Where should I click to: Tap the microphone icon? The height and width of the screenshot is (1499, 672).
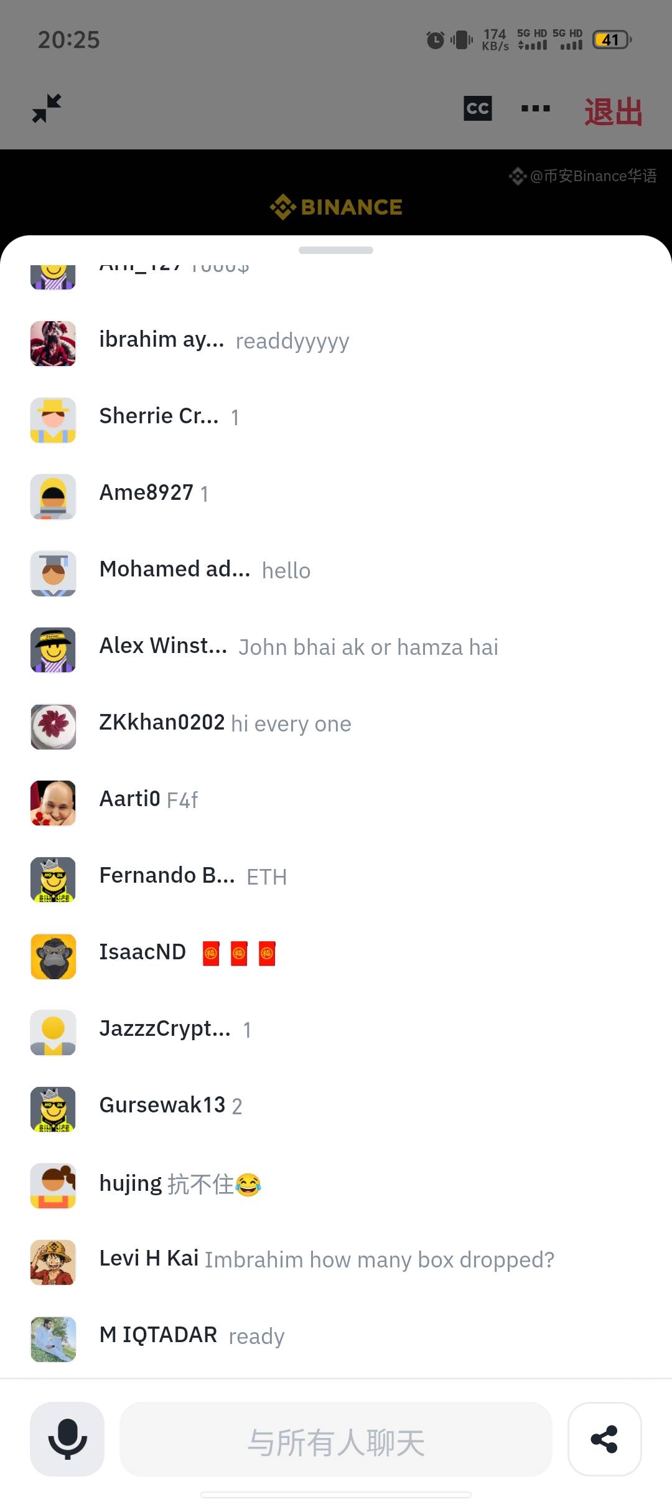pyautogui.click(x=67, y=1439)
